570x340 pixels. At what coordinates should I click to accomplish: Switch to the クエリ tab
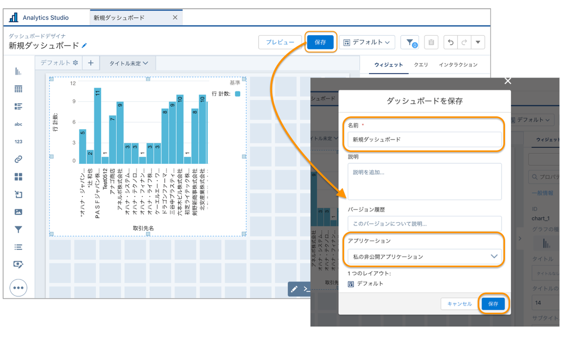click(421, 65)
